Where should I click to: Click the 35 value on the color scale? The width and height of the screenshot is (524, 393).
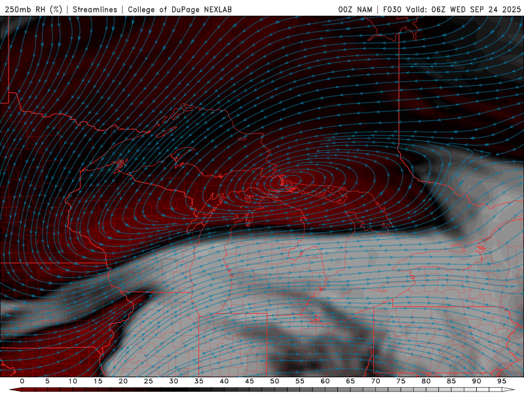point(199,381)
